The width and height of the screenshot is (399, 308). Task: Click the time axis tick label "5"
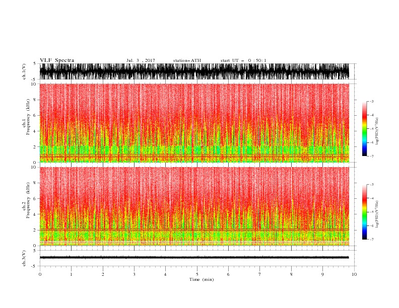197,274
